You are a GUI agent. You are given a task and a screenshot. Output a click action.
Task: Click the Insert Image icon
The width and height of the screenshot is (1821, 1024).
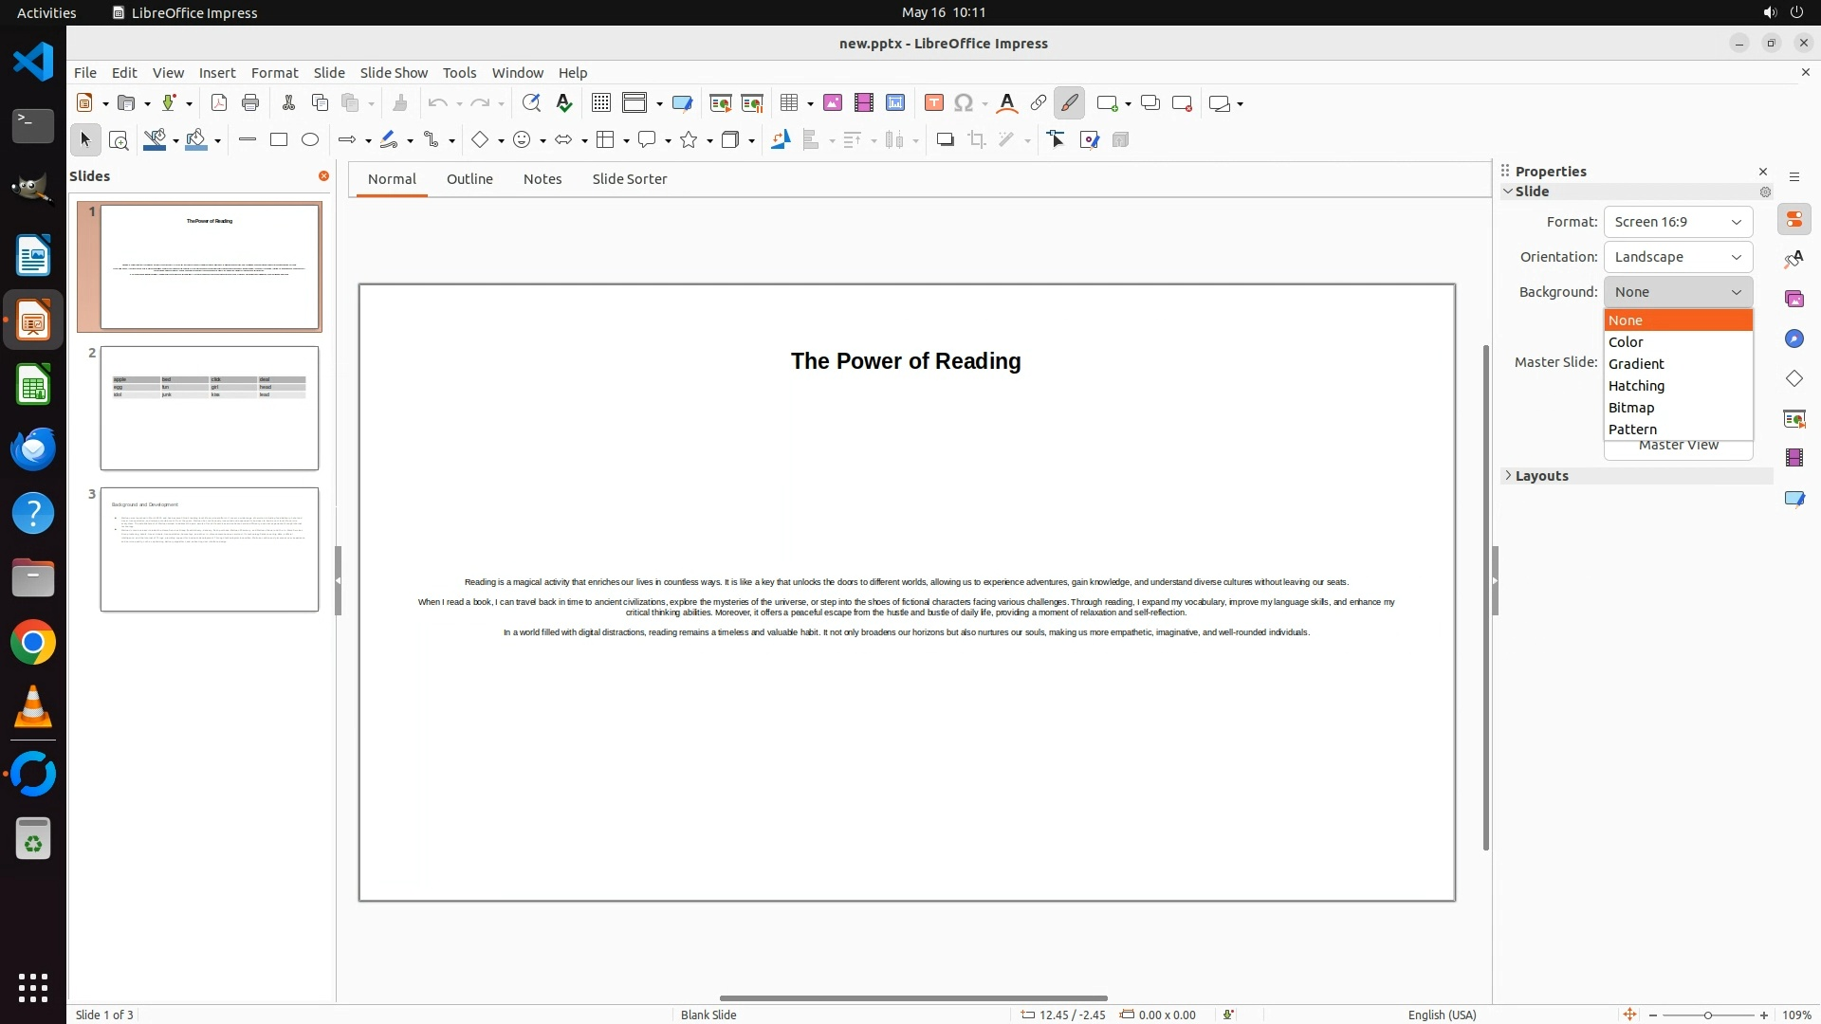(833, 103)
